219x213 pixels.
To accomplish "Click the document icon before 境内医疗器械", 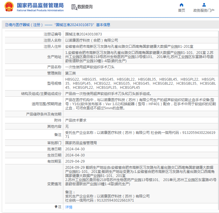I will coord(6,25).
